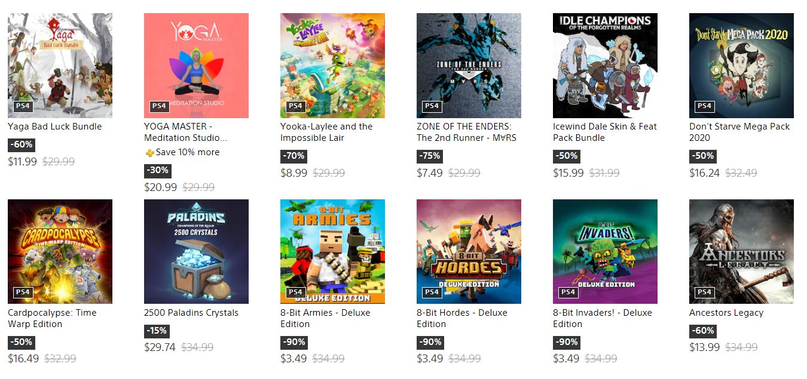Click Don't Starve Mega Pack 2020 artwork

click(741, 66)
